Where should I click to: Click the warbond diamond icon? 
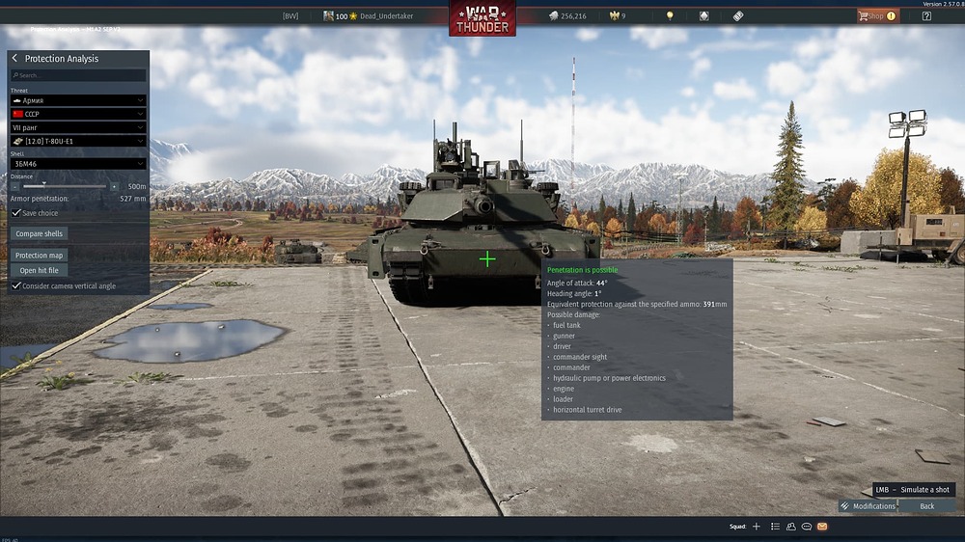pyautogui.click(x=704, y=16)
